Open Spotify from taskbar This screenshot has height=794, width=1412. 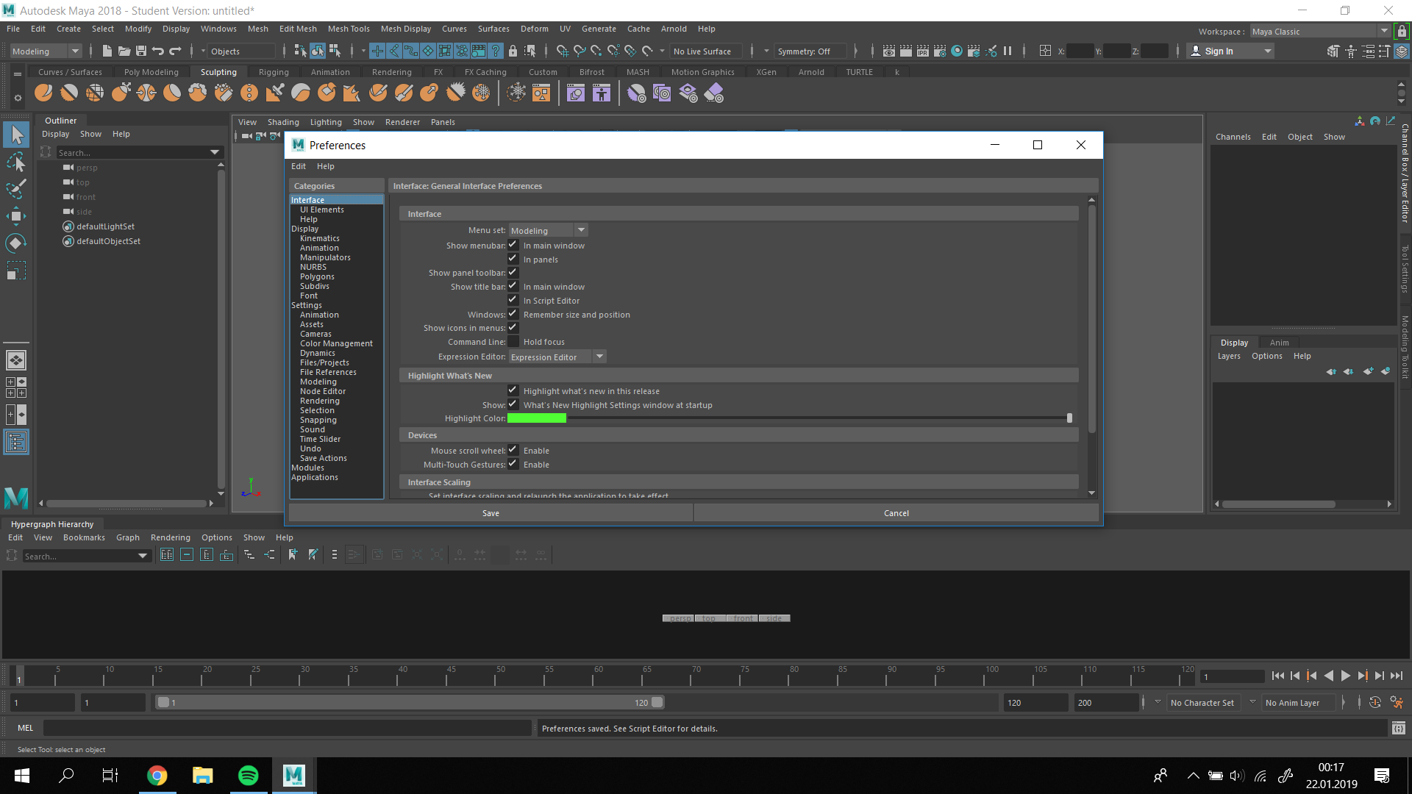[x=248, y=775]
